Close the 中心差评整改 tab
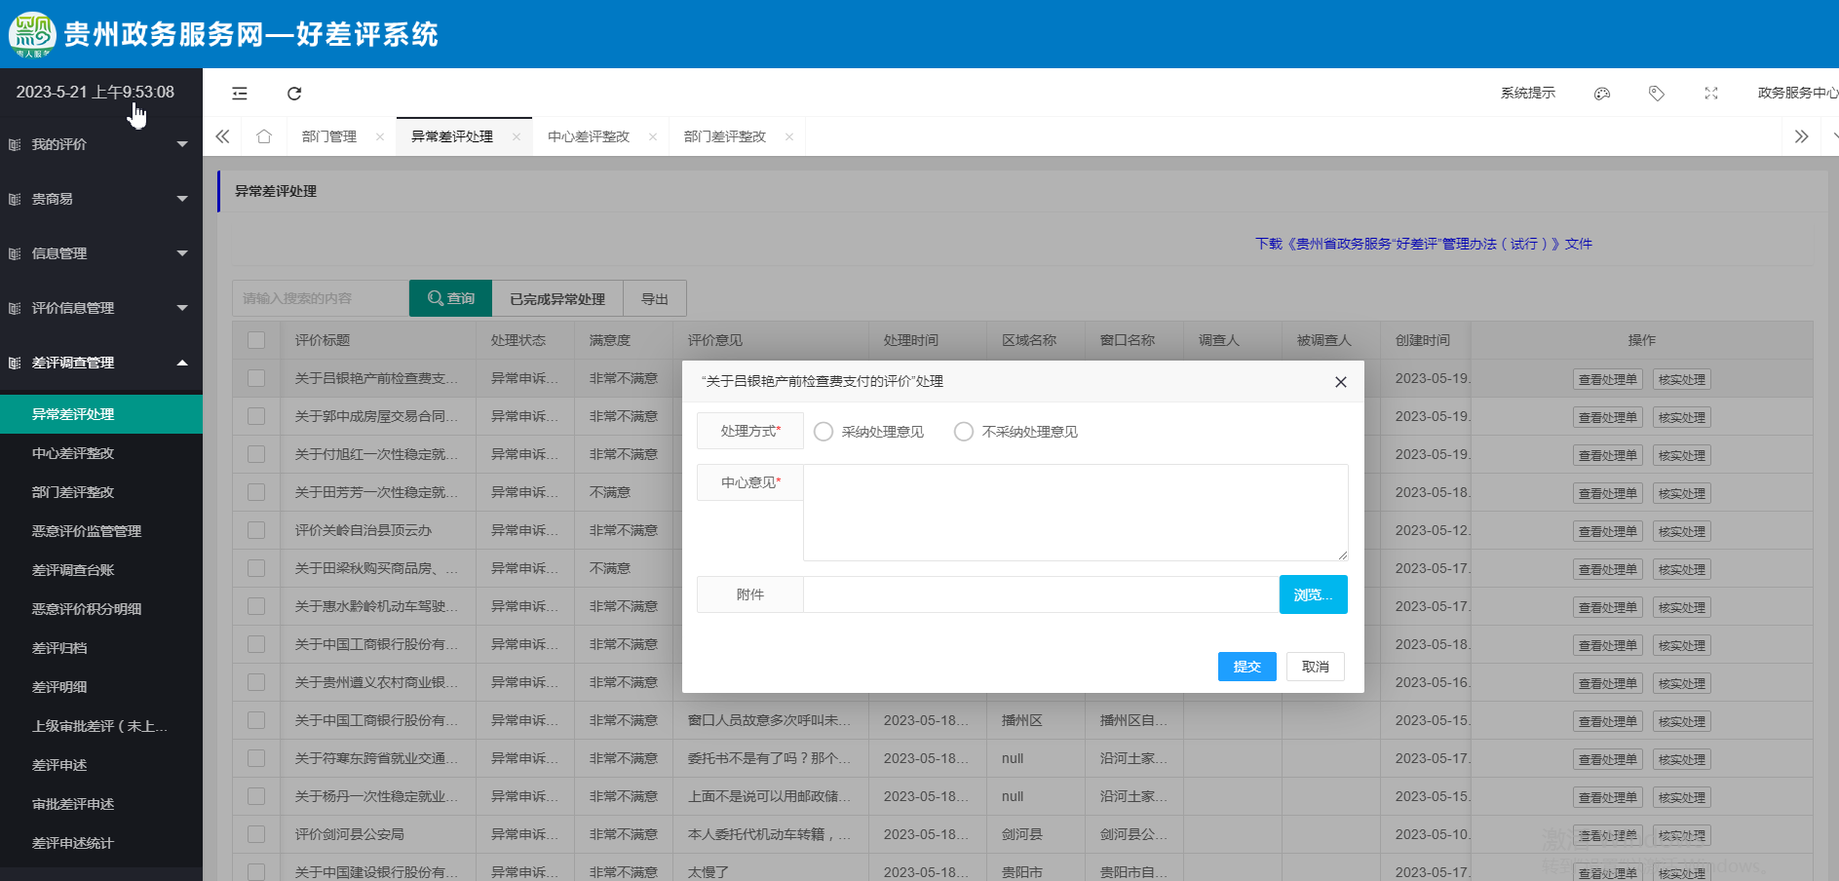The width and height of the screenshot is (1839, 881). 653,136
